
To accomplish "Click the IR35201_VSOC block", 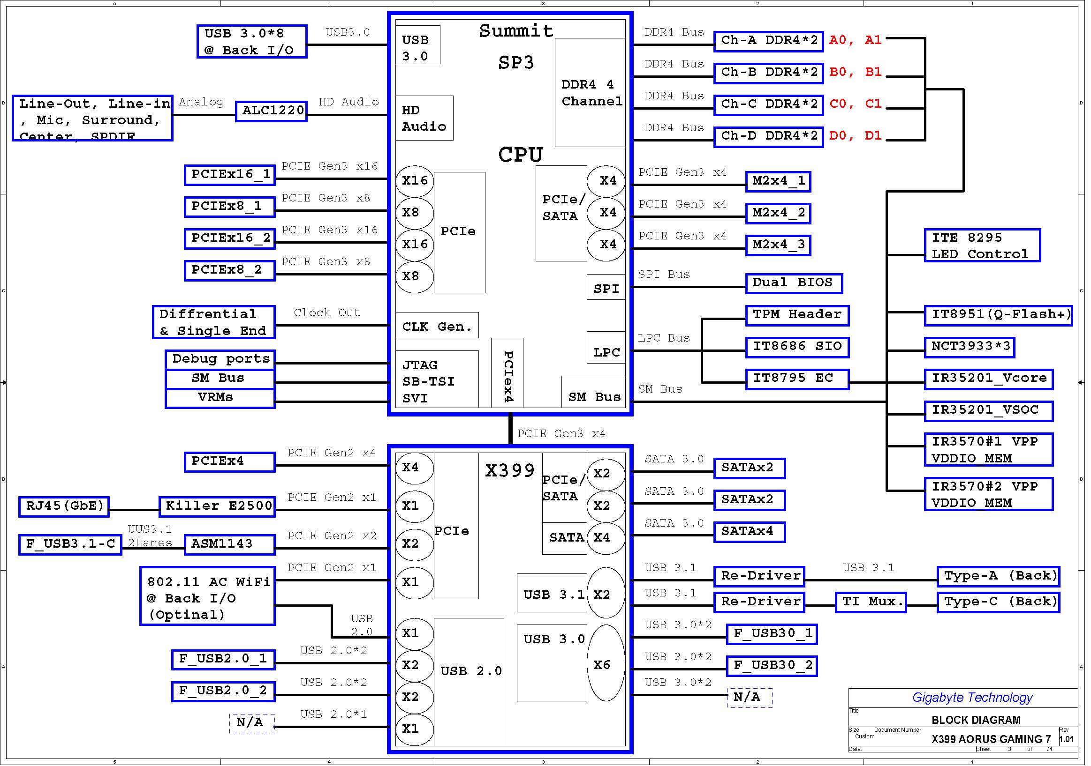I will pyautogui.click(x=989, y=411).
